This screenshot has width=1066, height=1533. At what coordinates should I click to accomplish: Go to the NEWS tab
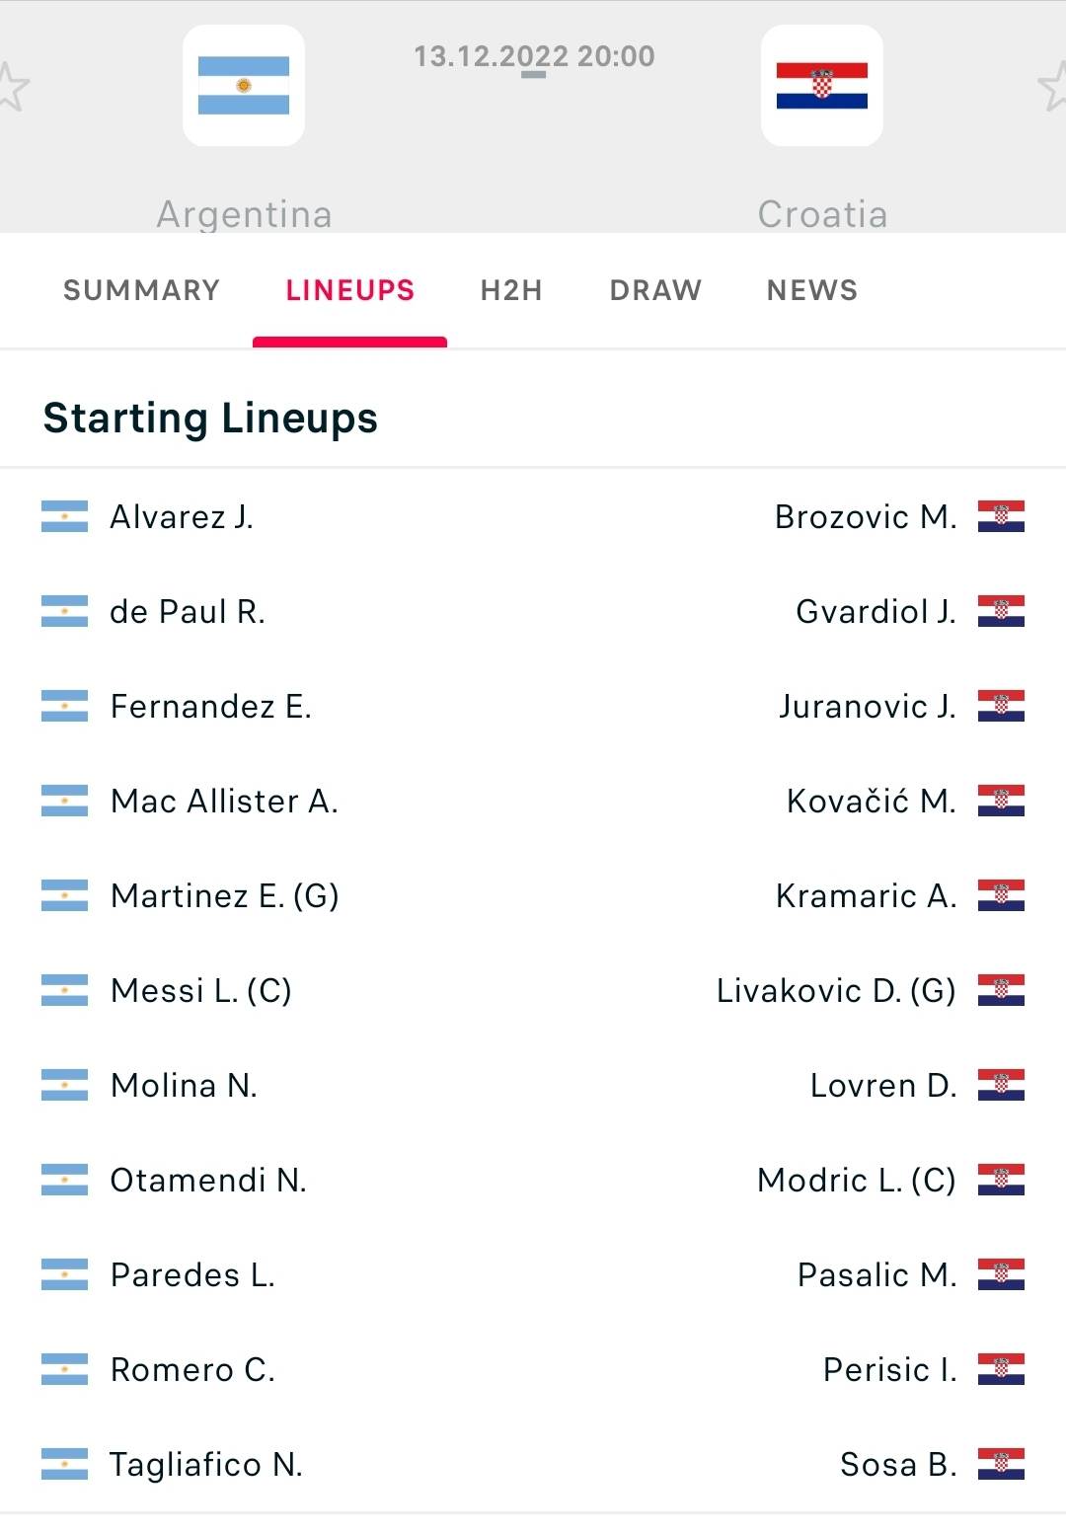click(812, 290)
